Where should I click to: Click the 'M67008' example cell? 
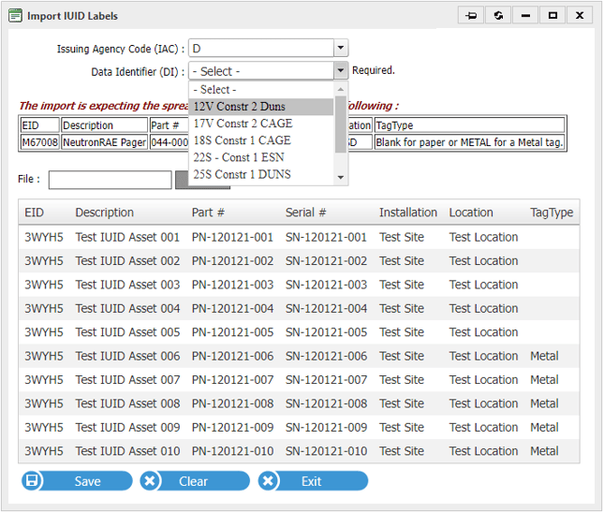click(x=39, y=142)
